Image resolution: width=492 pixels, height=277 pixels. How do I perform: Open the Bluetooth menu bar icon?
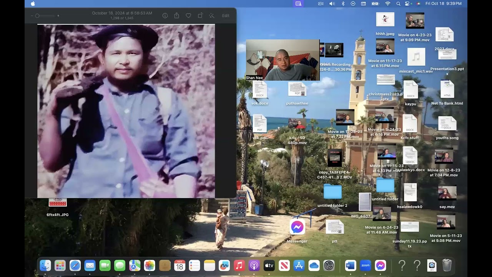click(x=343, y=3)
